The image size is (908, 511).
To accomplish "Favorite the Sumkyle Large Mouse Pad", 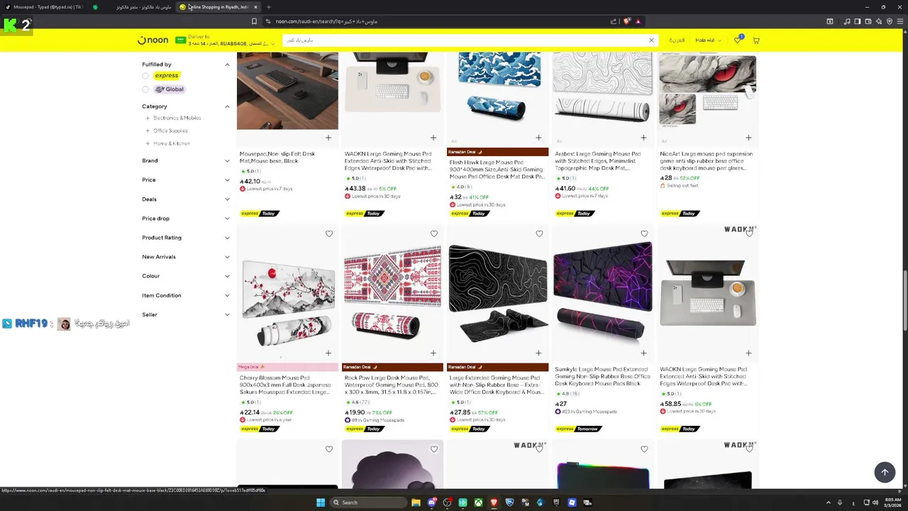I will (644, 233).
